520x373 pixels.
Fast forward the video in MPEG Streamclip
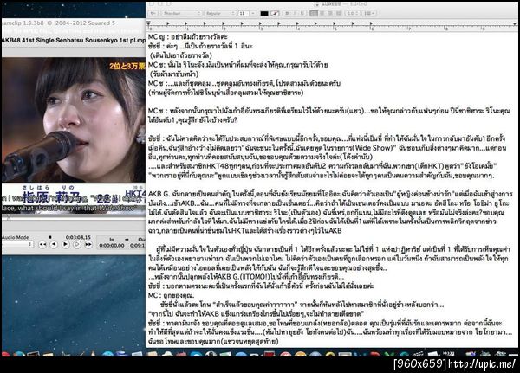(88, 244)
